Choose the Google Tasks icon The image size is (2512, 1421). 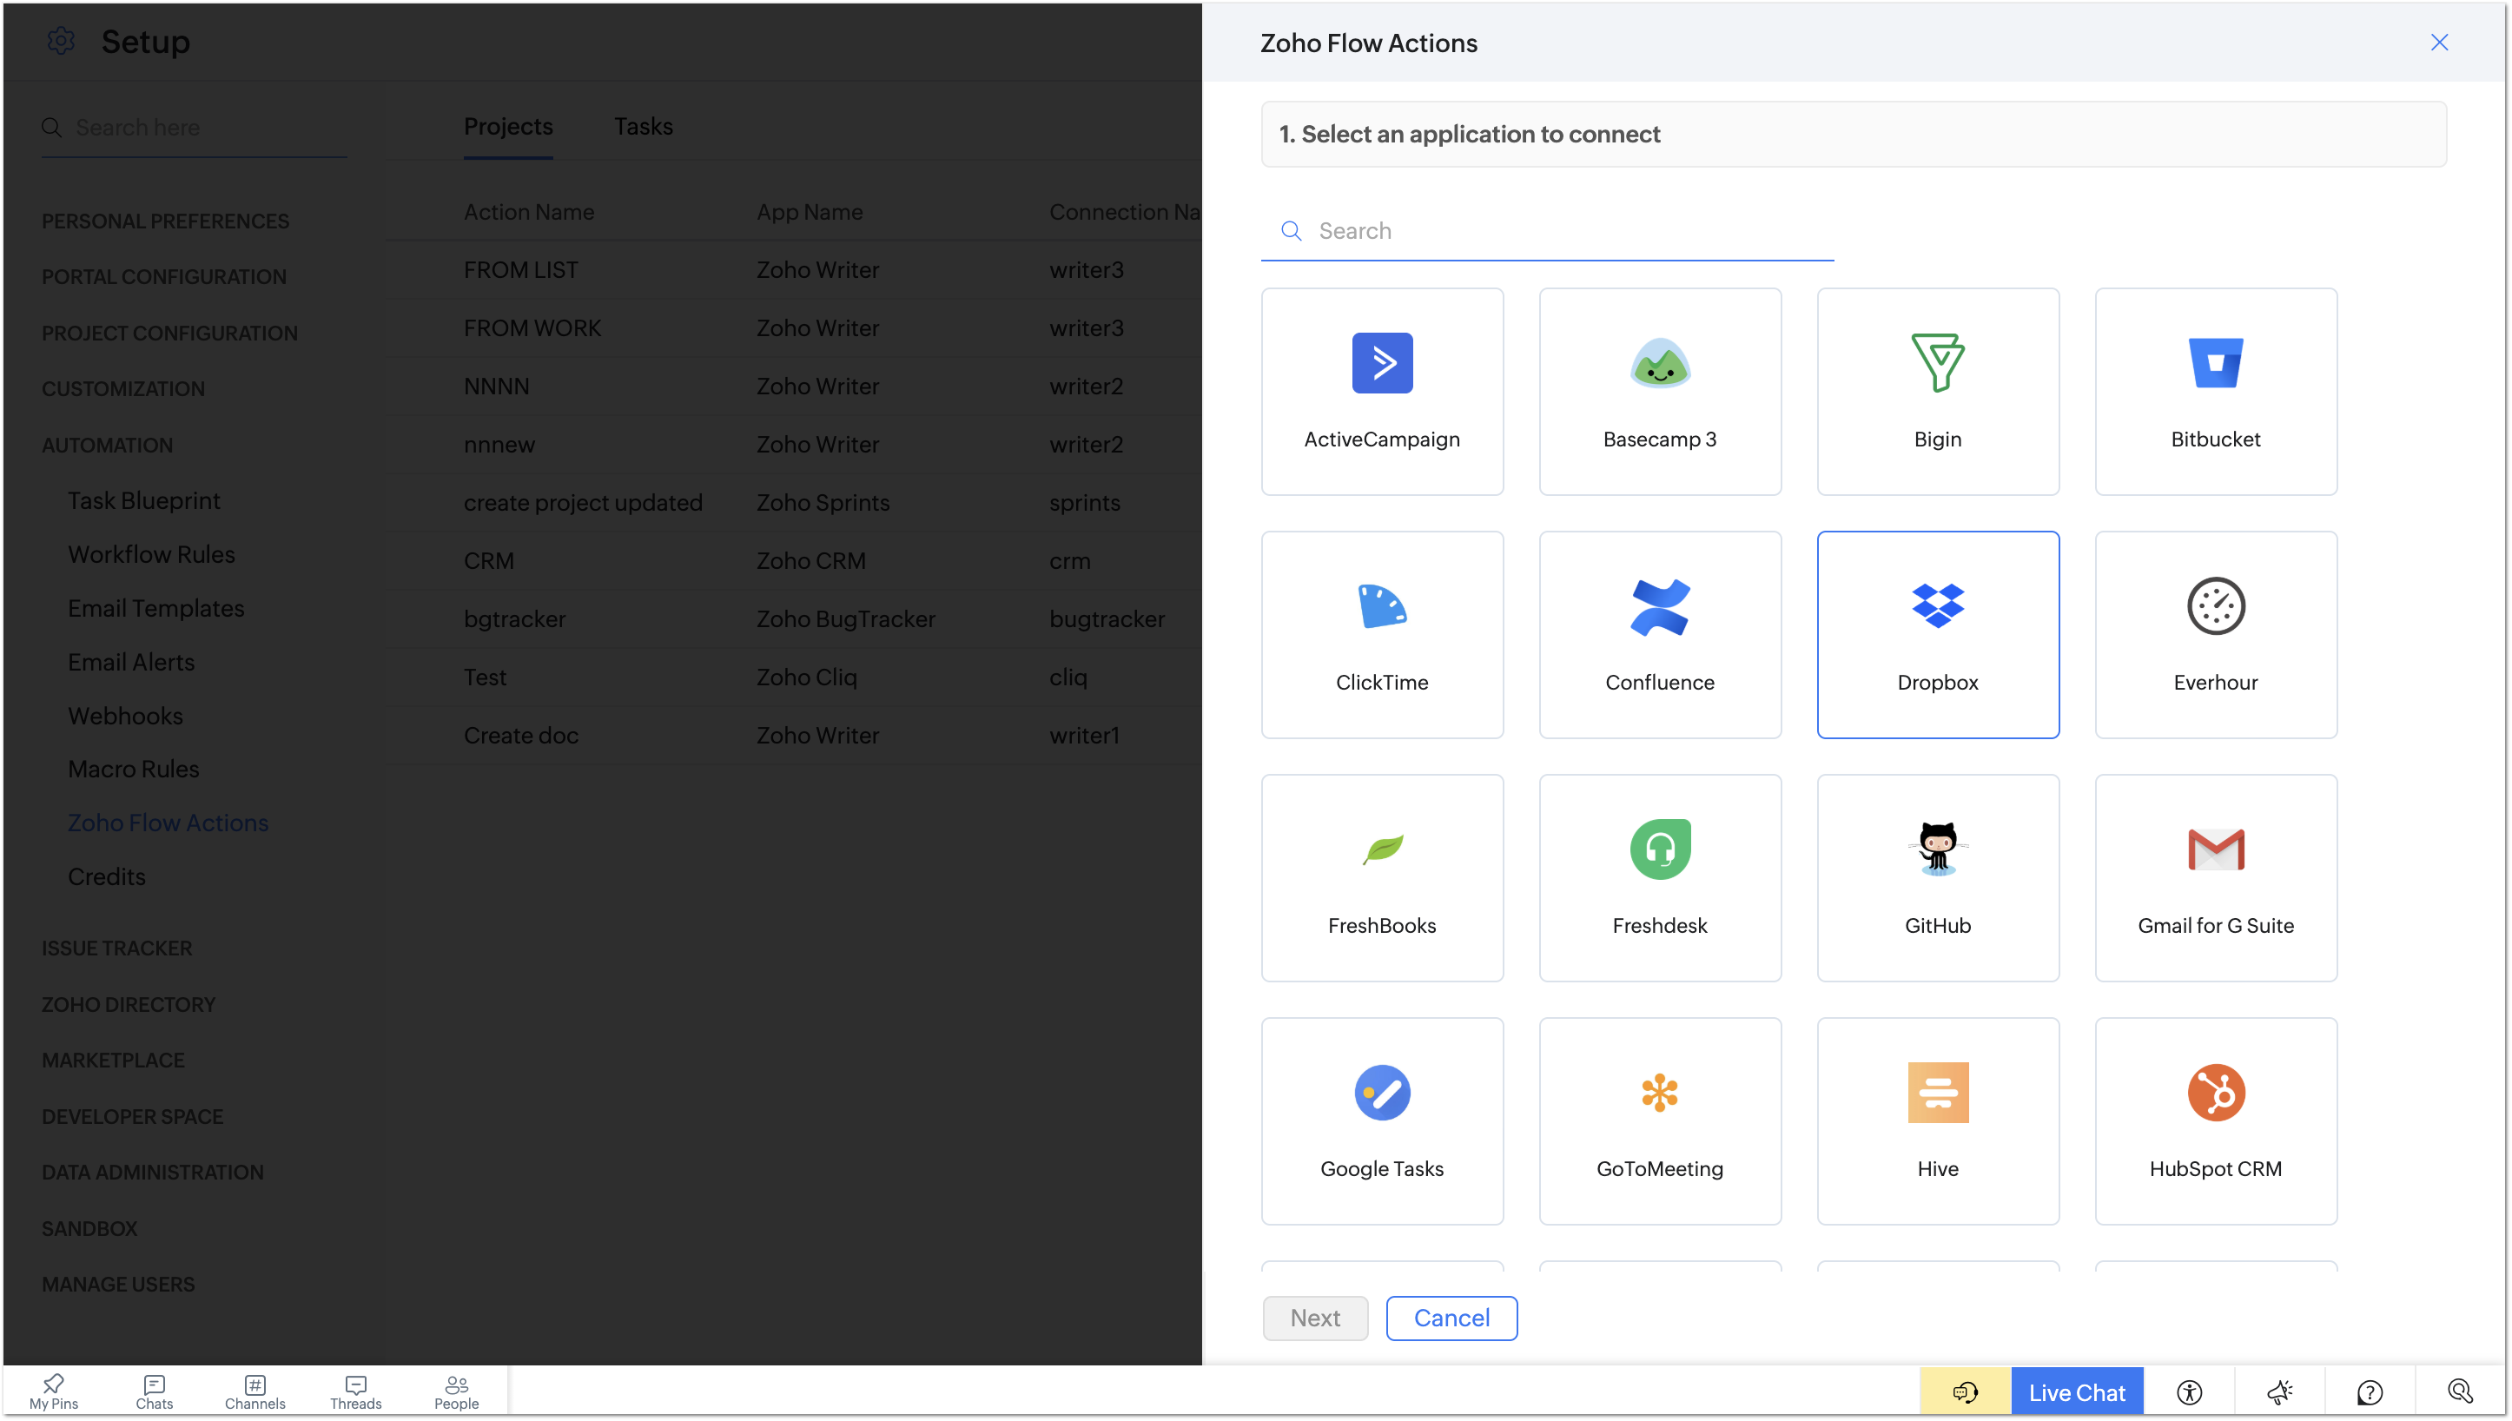1382,1092
